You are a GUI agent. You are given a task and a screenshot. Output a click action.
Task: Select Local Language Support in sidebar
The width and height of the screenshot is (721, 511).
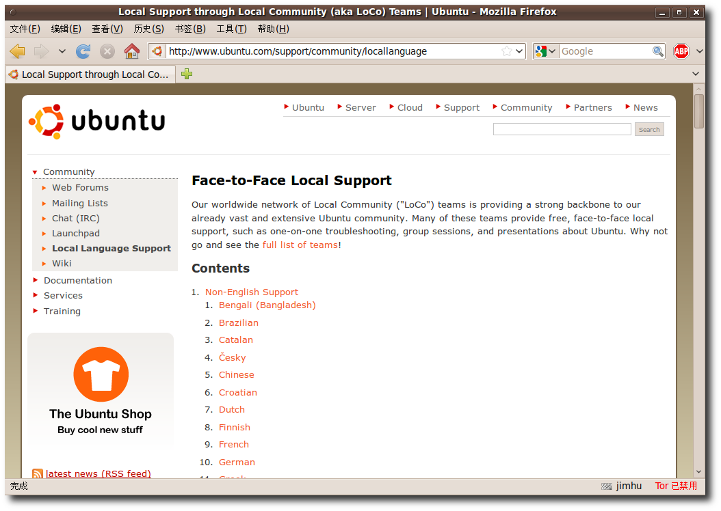tap(112, 249)
